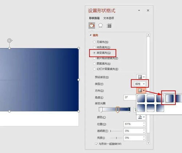Image resolution: width=182 pixels, height=153 pixels.
Task: Click the 角度(E) angle field showing 0°
Action: coord(130,98)
